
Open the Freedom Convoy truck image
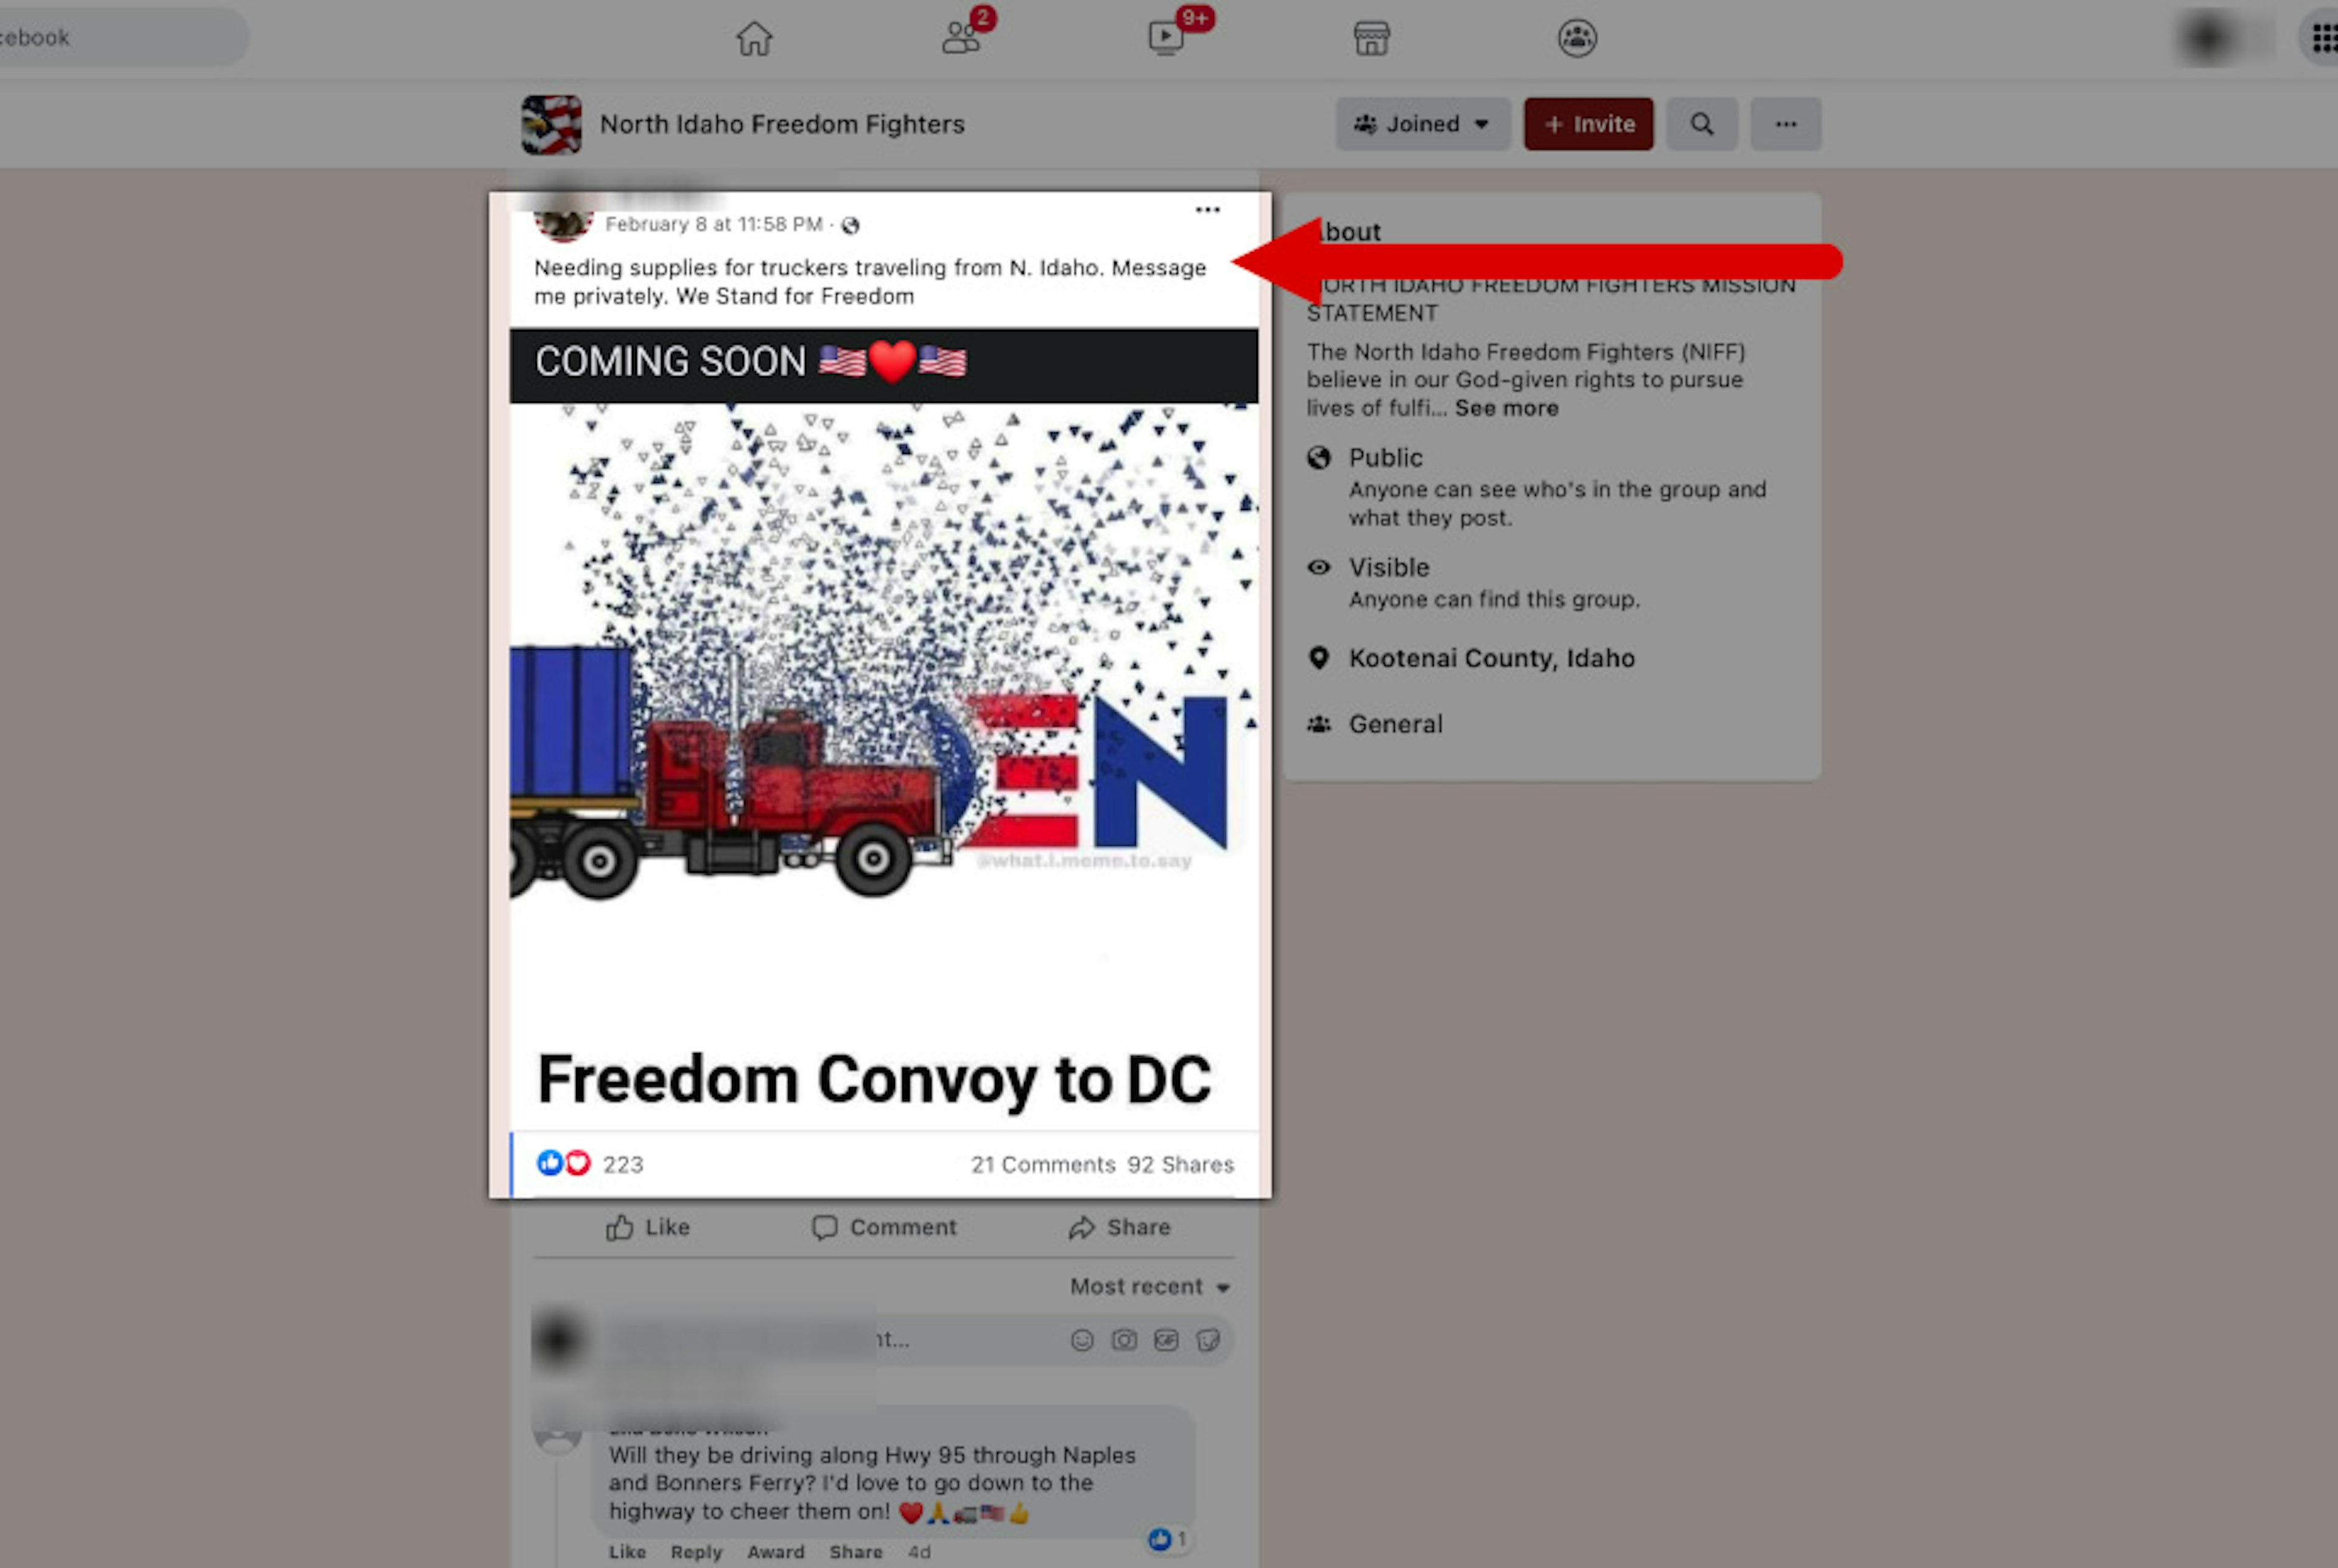(x=884, y=730)
